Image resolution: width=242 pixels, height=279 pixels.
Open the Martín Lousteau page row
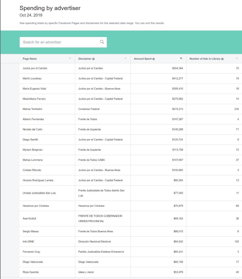click(x=131, y=78)
